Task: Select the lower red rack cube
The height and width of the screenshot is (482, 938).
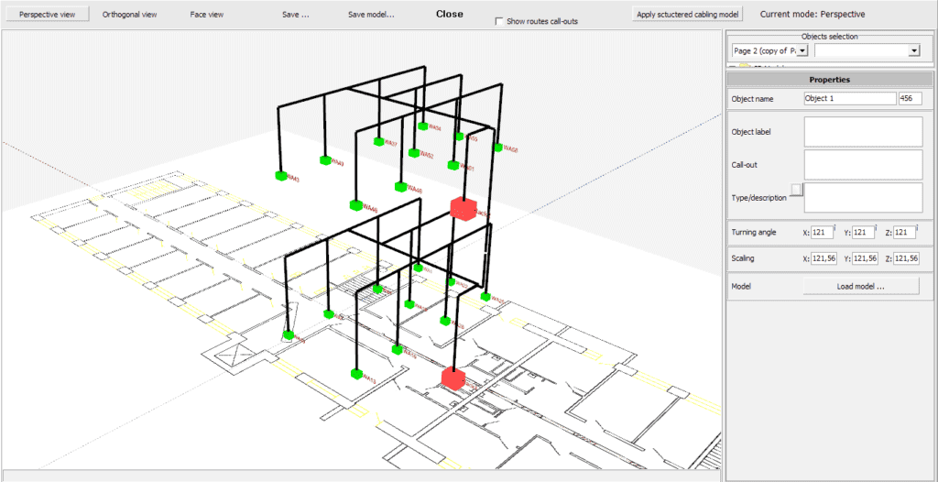Action: click(453, 377)
